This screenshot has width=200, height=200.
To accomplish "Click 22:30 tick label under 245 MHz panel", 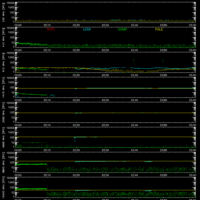I will click(105, 25).
